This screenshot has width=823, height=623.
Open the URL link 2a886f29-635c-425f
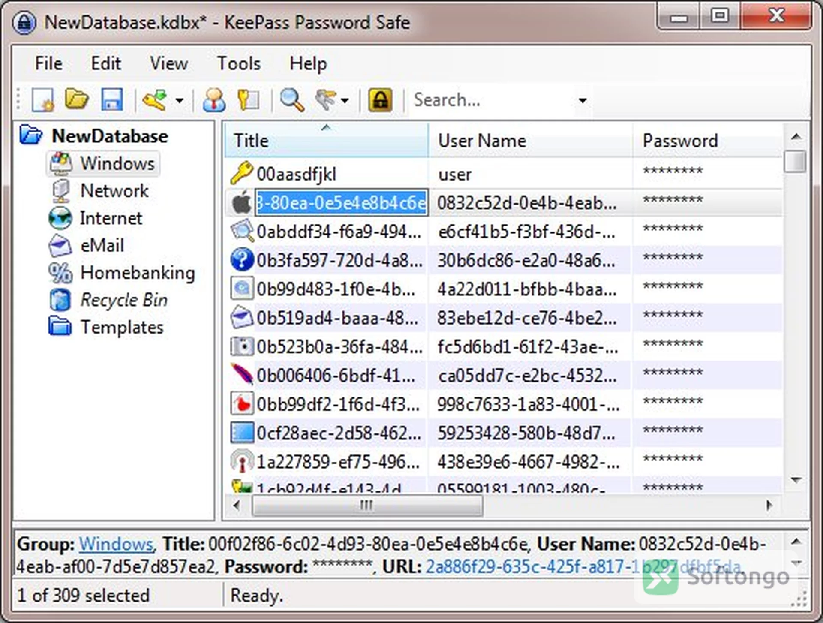click(583, 566)
